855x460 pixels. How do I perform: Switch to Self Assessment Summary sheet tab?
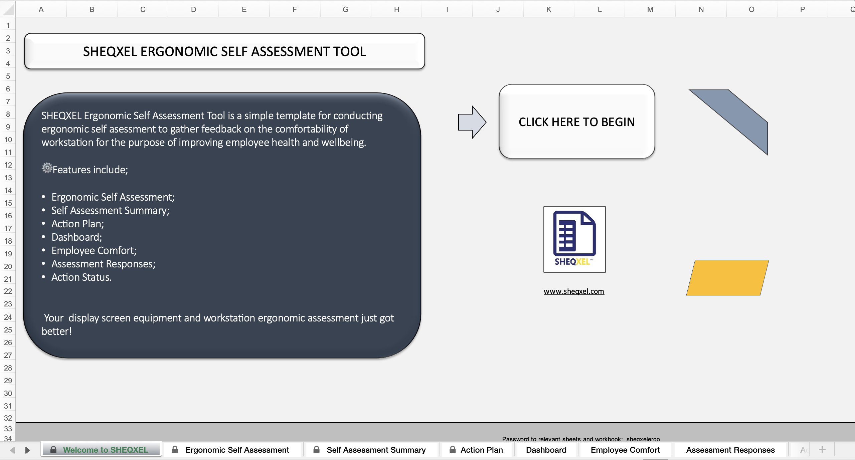pos(372,450)
